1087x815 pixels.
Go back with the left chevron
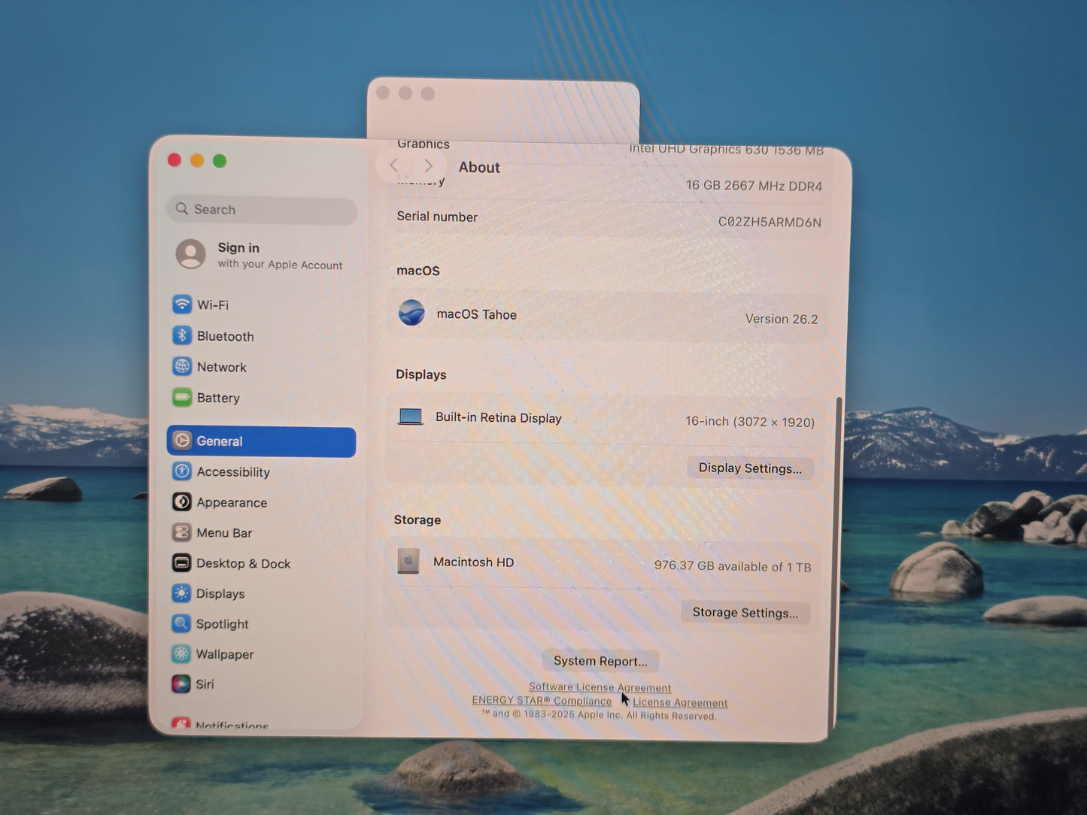coord(394,165)
